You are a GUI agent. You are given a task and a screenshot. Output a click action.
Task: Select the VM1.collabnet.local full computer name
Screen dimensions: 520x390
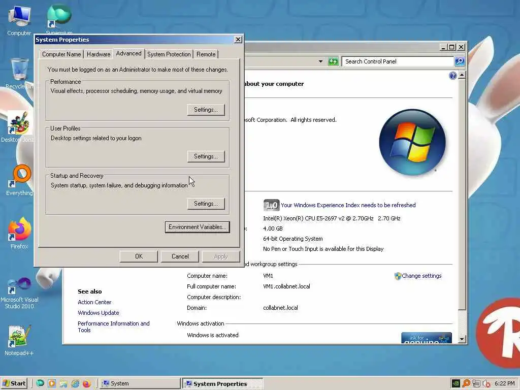[x=286, y=286]
